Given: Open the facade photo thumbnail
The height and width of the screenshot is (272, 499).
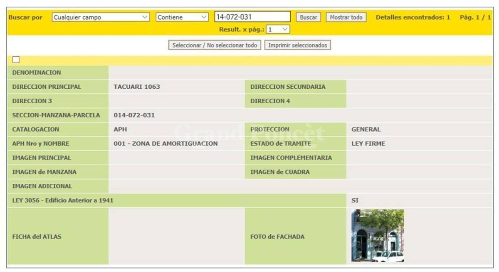Looking at the screenshot, I should click(x=378, y=236).
